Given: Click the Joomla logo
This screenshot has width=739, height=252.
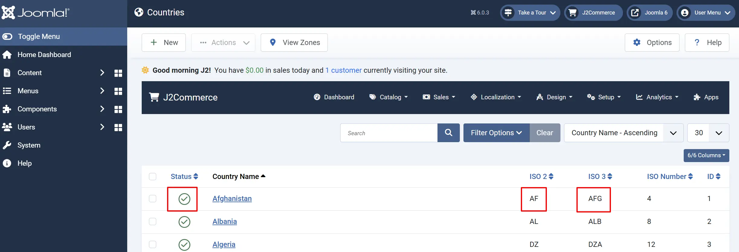Looking at the screenshot, I should point(35,13).
